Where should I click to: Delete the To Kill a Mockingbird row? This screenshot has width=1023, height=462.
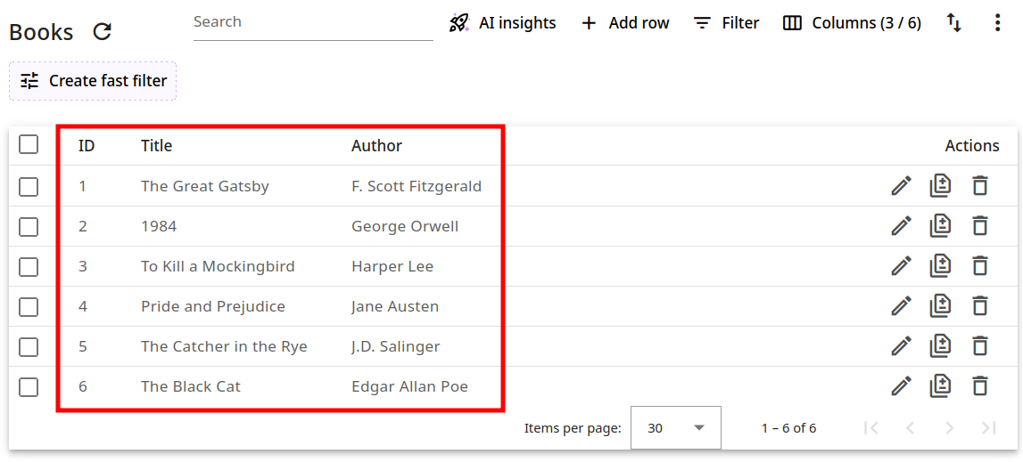[x=979, y=266]
